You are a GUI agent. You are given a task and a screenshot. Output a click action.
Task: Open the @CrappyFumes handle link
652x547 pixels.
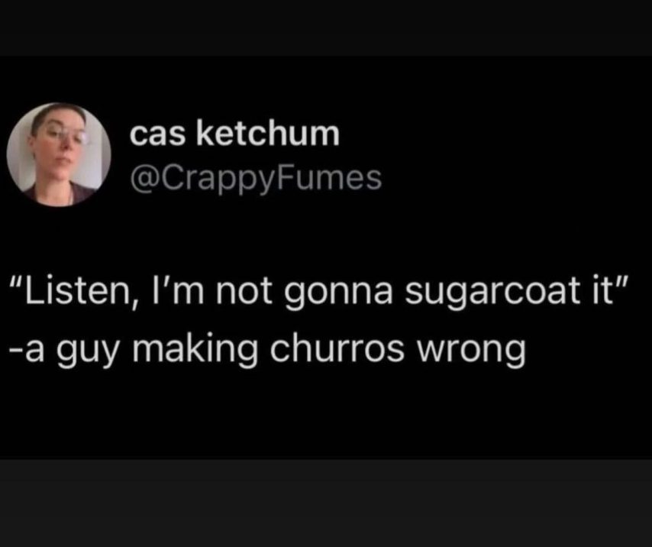pyautogui.click(x=256, y=180)
